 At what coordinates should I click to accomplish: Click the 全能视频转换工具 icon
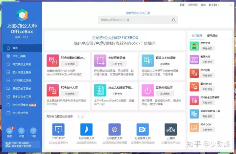click(194, 114)
